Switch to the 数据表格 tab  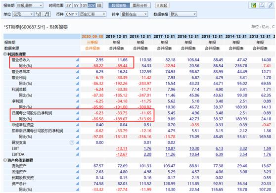119,5
